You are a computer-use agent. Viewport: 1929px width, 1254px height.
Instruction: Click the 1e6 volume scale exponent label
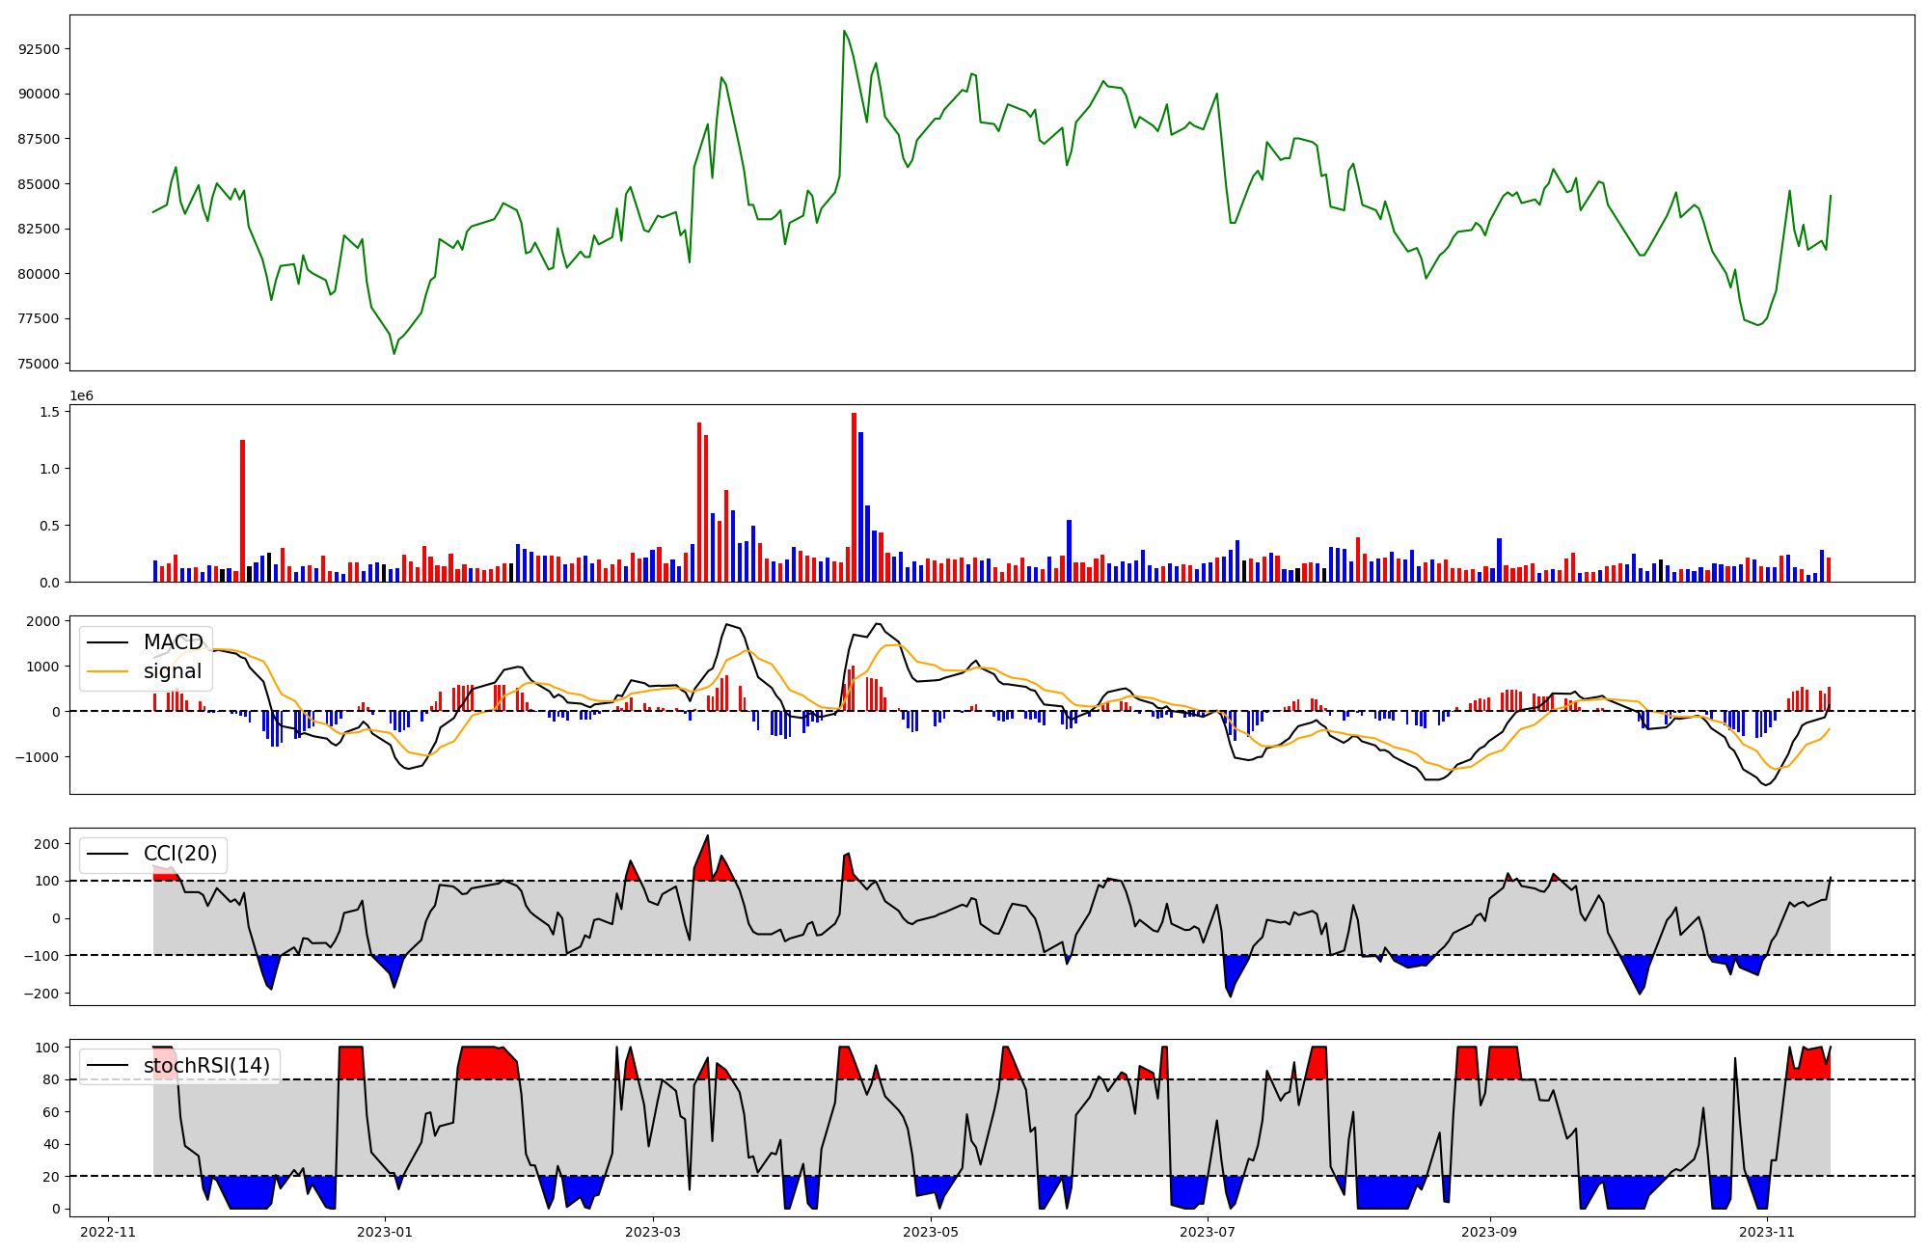coord(81,396)
